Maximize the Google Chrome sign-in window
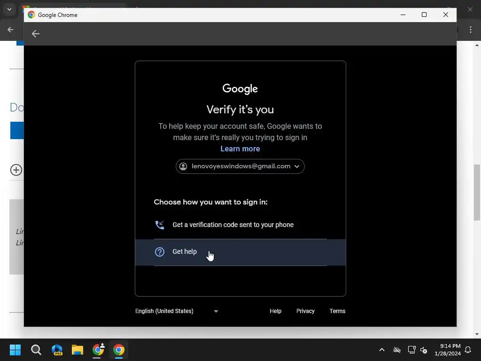The width and height of the screenshot is (481, 361). 424,15
